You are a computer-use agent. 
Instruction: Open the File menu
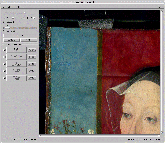[x=4, y=7]
